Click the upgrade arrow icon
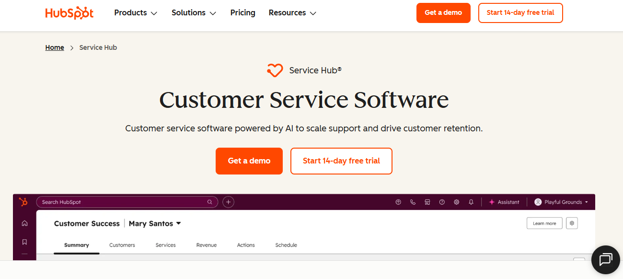The height and width of the screenshot is (279, 623). point(398,202)
